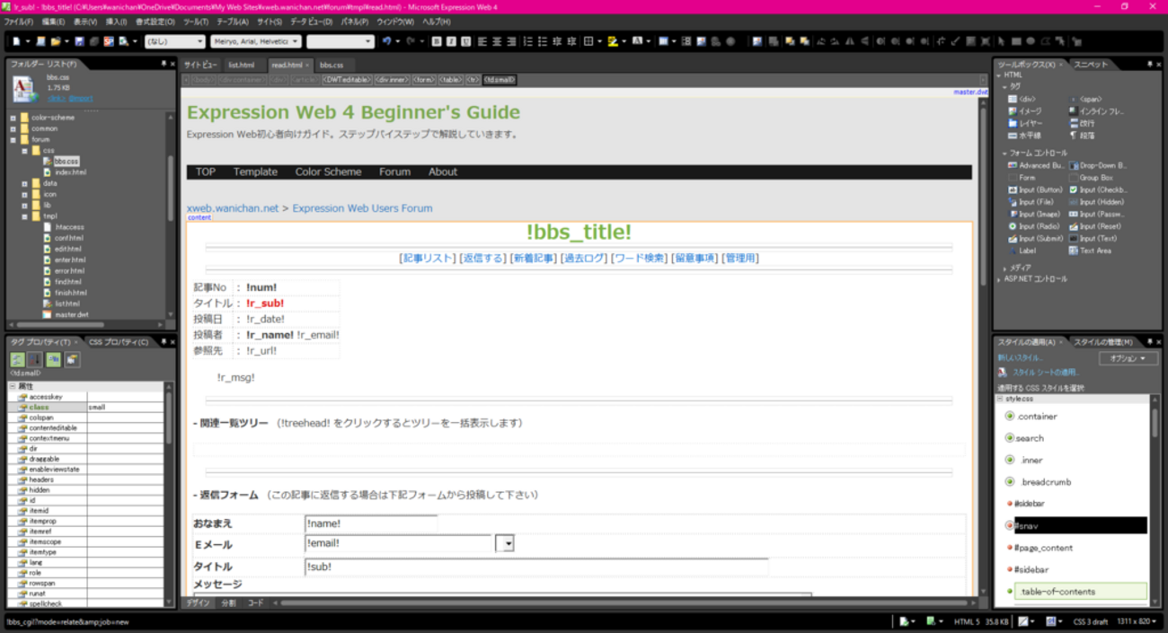Expand the ASP.NET コントロール section
This screenshot has height=633, width=1168.
1000,279
